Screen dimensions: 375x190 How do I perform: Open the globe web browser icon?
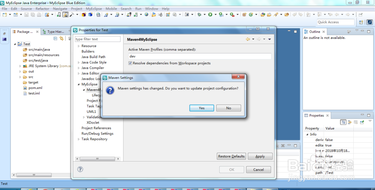(x=146, y=15)
